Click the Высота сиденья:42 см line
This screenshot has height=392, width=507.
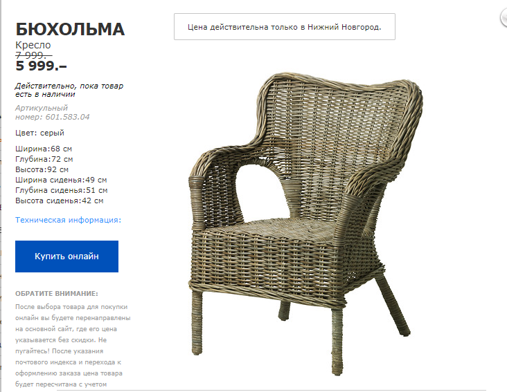pos(59,200)
